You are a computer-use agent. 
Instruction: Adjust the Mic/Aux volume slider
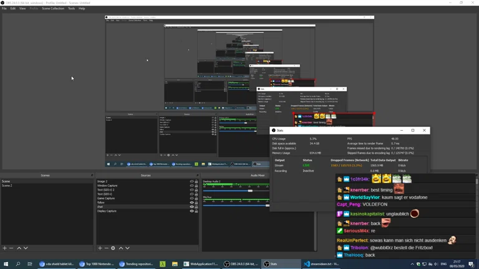pos(268,205)
